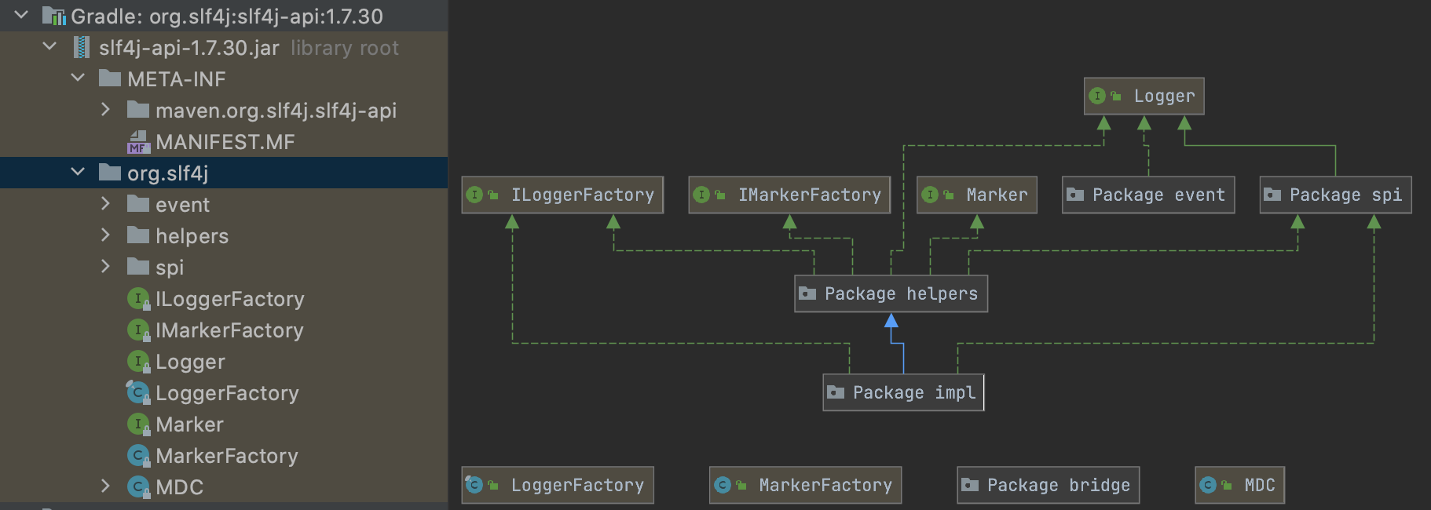The width and height of the screenshot is (1431, 510).
Task: Expand maven.org.slf4j.slf4j-api folder
Action: [x=106, y=109]
